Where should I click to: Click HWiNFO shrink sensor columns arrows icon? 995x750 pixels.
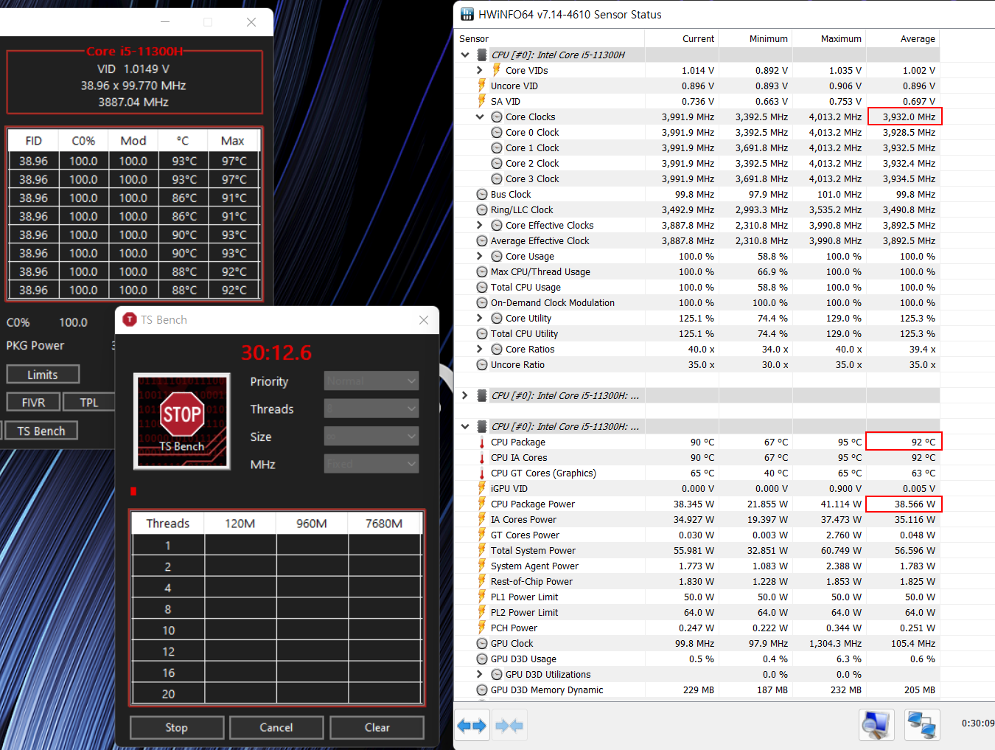[509, 726]
